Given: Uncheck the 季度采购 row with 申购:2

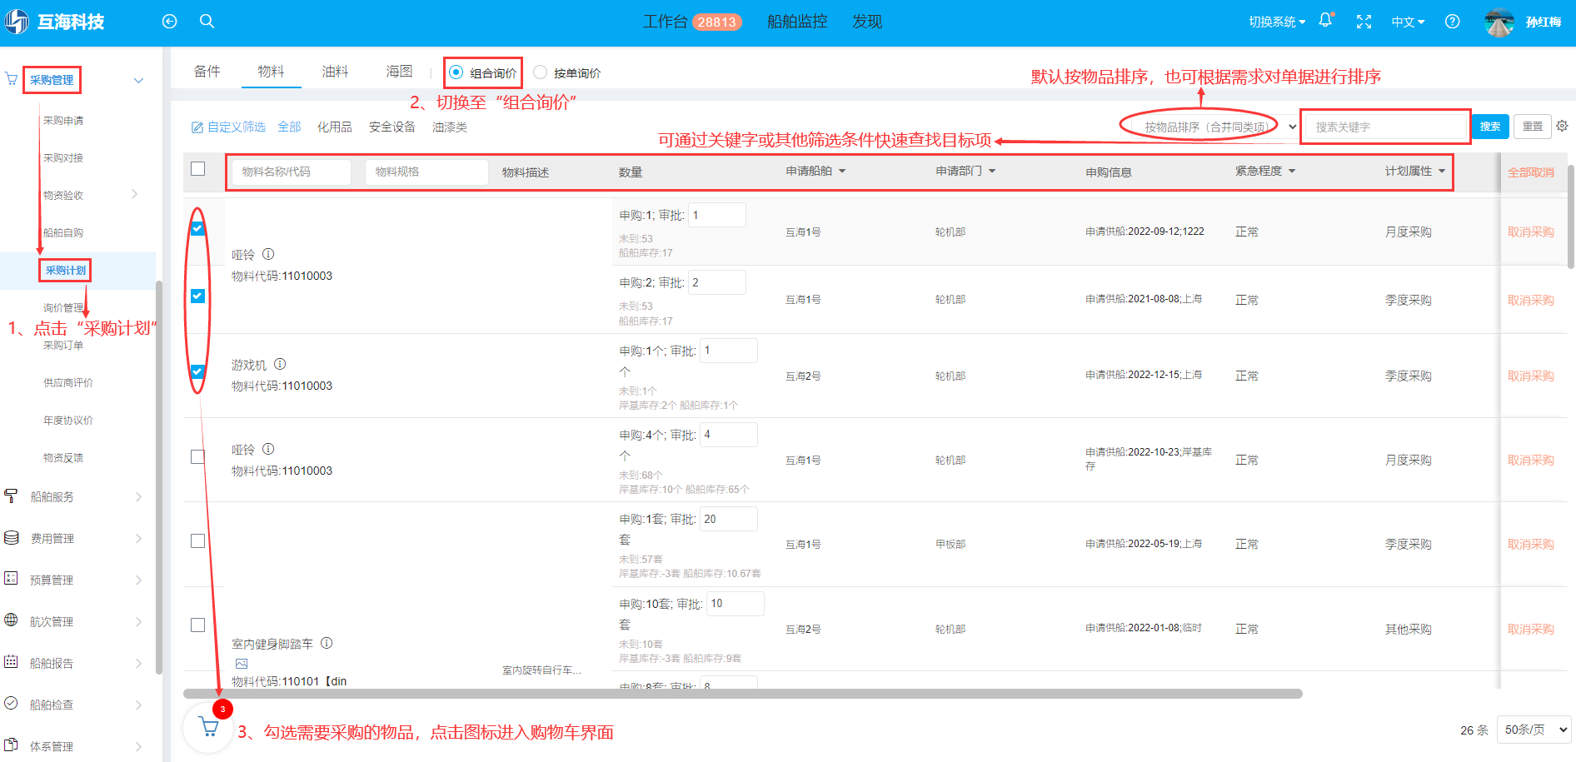Looking at the screenshot, I should [x=197, y=296].
